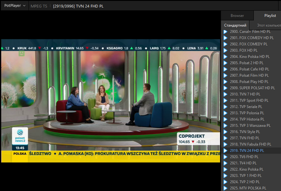Click the title text [2919/3996] TVN 24 FHD PL
Screen dimensions: 281x191
pos(78,6)
